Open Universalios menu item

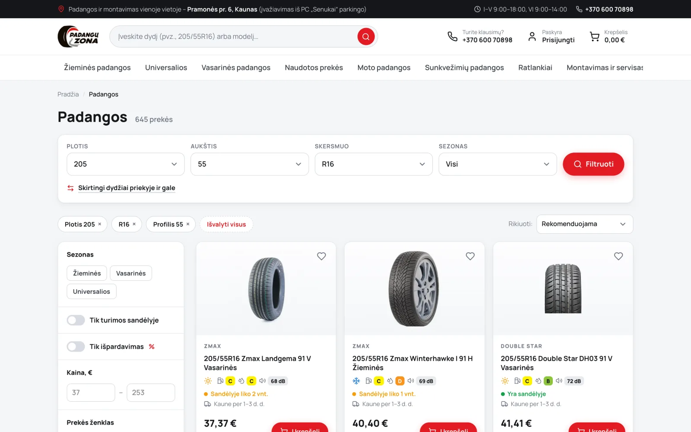(x=166, y=67)
